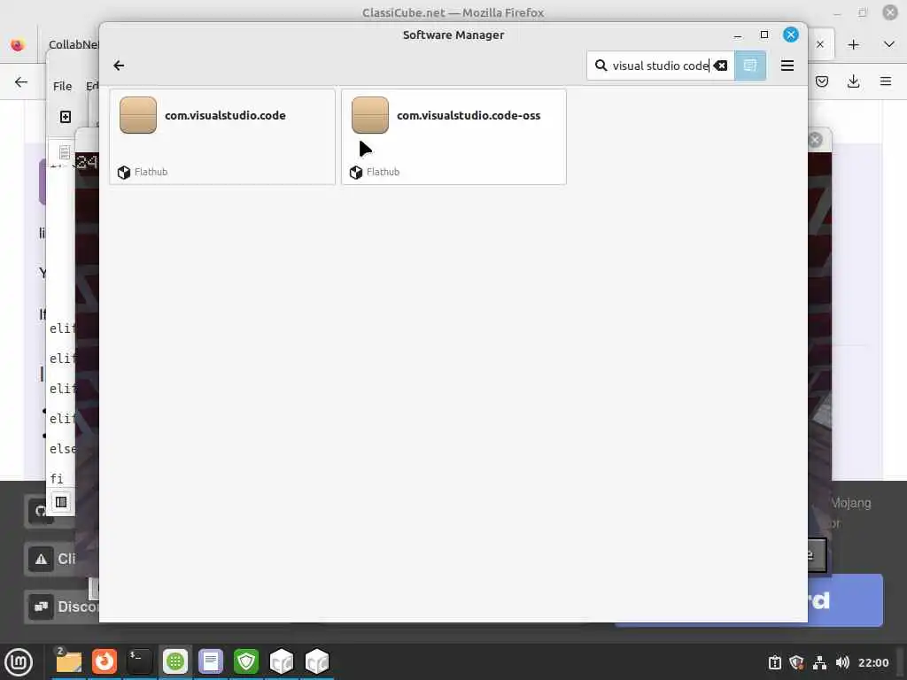Close the current Firefox tab
Image resolution: width=907 pixels, height=680 pixels.
pos(819,44)
